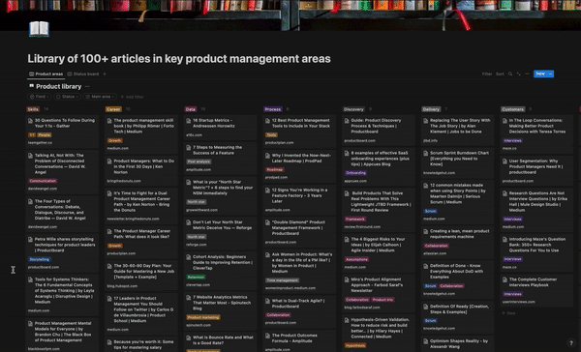Open 'Don't Let Your North Star Metric Deceive You' card
Screen dimensions: 581x352
pyautogui.click(x=221, y=233)
